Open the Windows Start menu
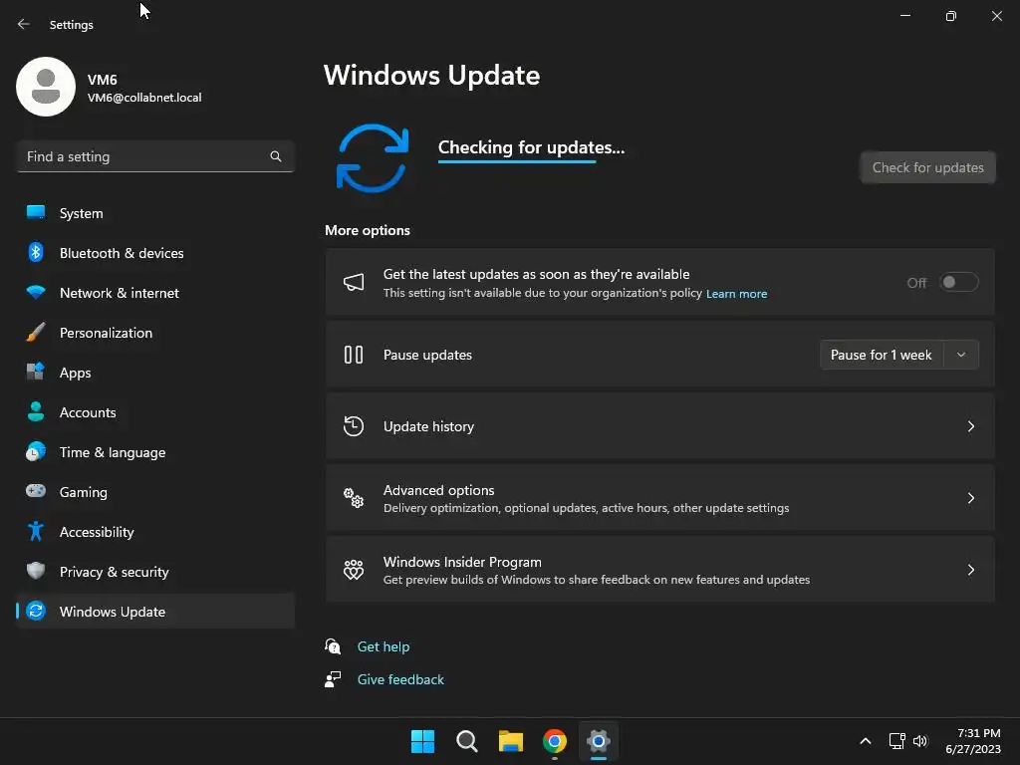 click(x=422, y=741)
